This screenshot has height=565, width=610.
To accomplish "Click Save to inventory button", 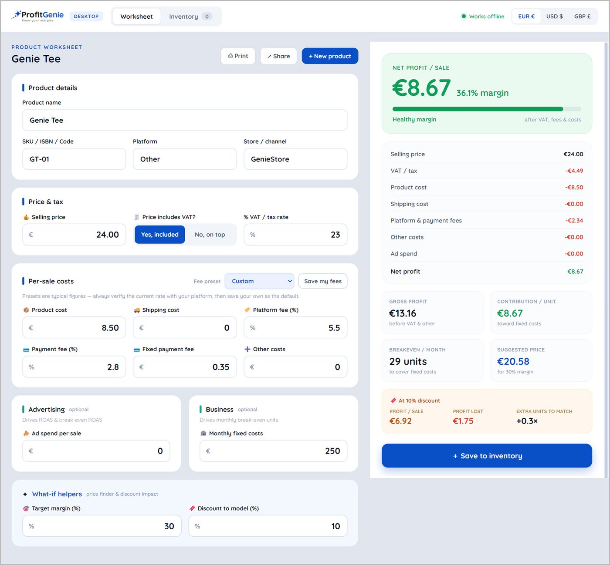I will coord(487,456).
